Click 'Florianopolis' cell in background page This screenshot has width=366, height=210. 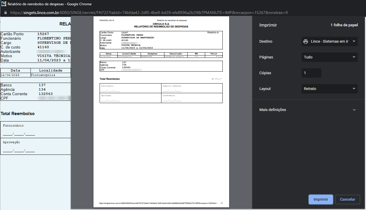coord(43,75)
